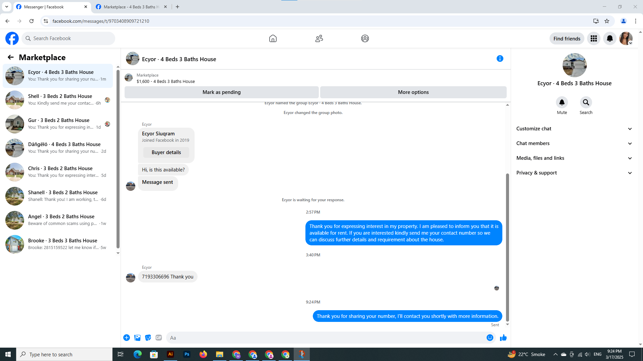The width and height of the screenshot is (643, 361).
Task: Open chat Shell · 3 Beds 2 Baths House
Action: pos(58,100)
